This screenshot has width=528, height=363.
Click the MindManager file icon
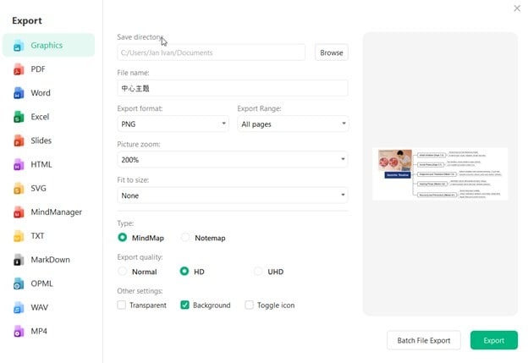click(x=19, y=212)
